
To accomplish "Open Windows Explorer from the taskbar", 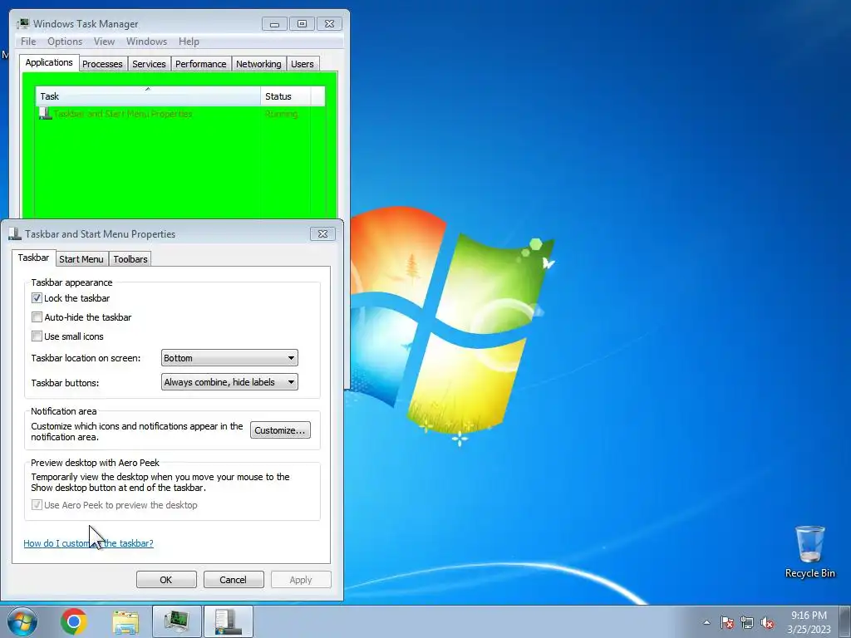I will pos(125,621).
